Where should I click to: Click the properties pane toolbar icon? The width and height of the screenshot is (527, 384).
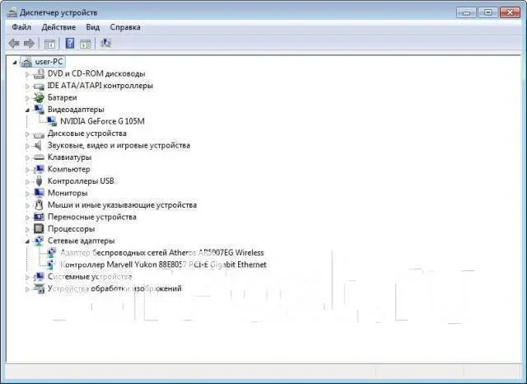(86, 44)
